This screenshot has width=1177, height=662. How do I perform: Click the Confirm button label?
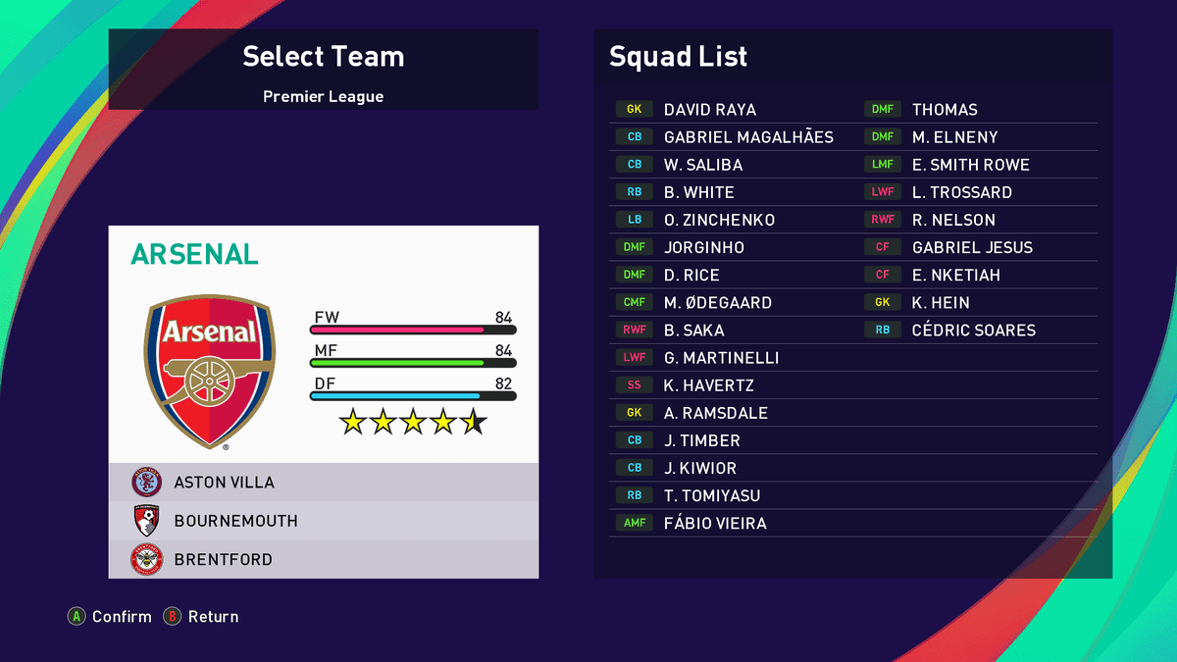tap(122, 617)
